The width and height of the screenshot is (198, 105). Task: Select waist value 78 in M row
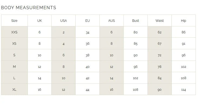point(159,67)
